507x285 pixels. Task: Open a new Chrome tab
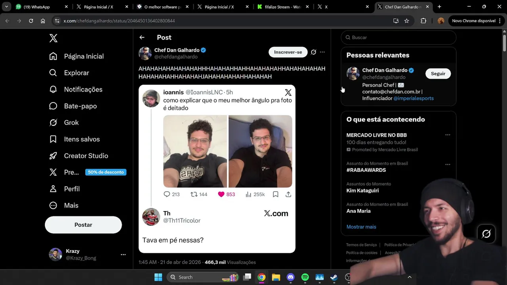pyautogui.click(x=439, y=7)
